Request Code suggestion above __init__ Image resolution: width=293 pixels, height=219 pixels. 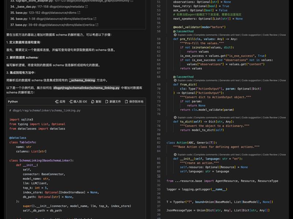pos(251,154)
